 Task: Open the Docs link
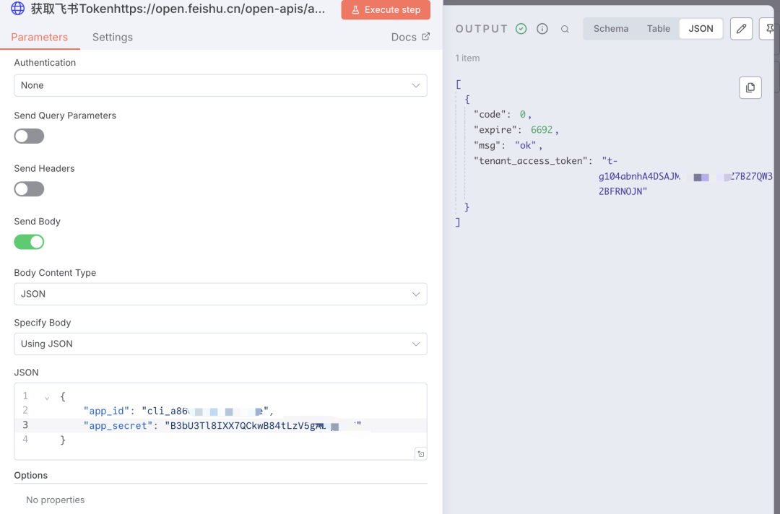point(409,37)
